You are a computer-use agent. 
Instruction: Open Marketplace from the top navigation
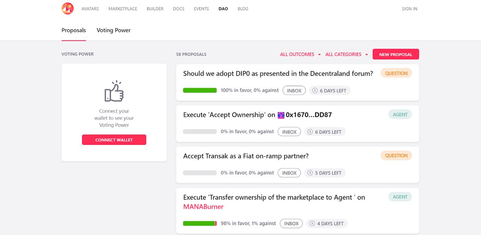[123, 9]
